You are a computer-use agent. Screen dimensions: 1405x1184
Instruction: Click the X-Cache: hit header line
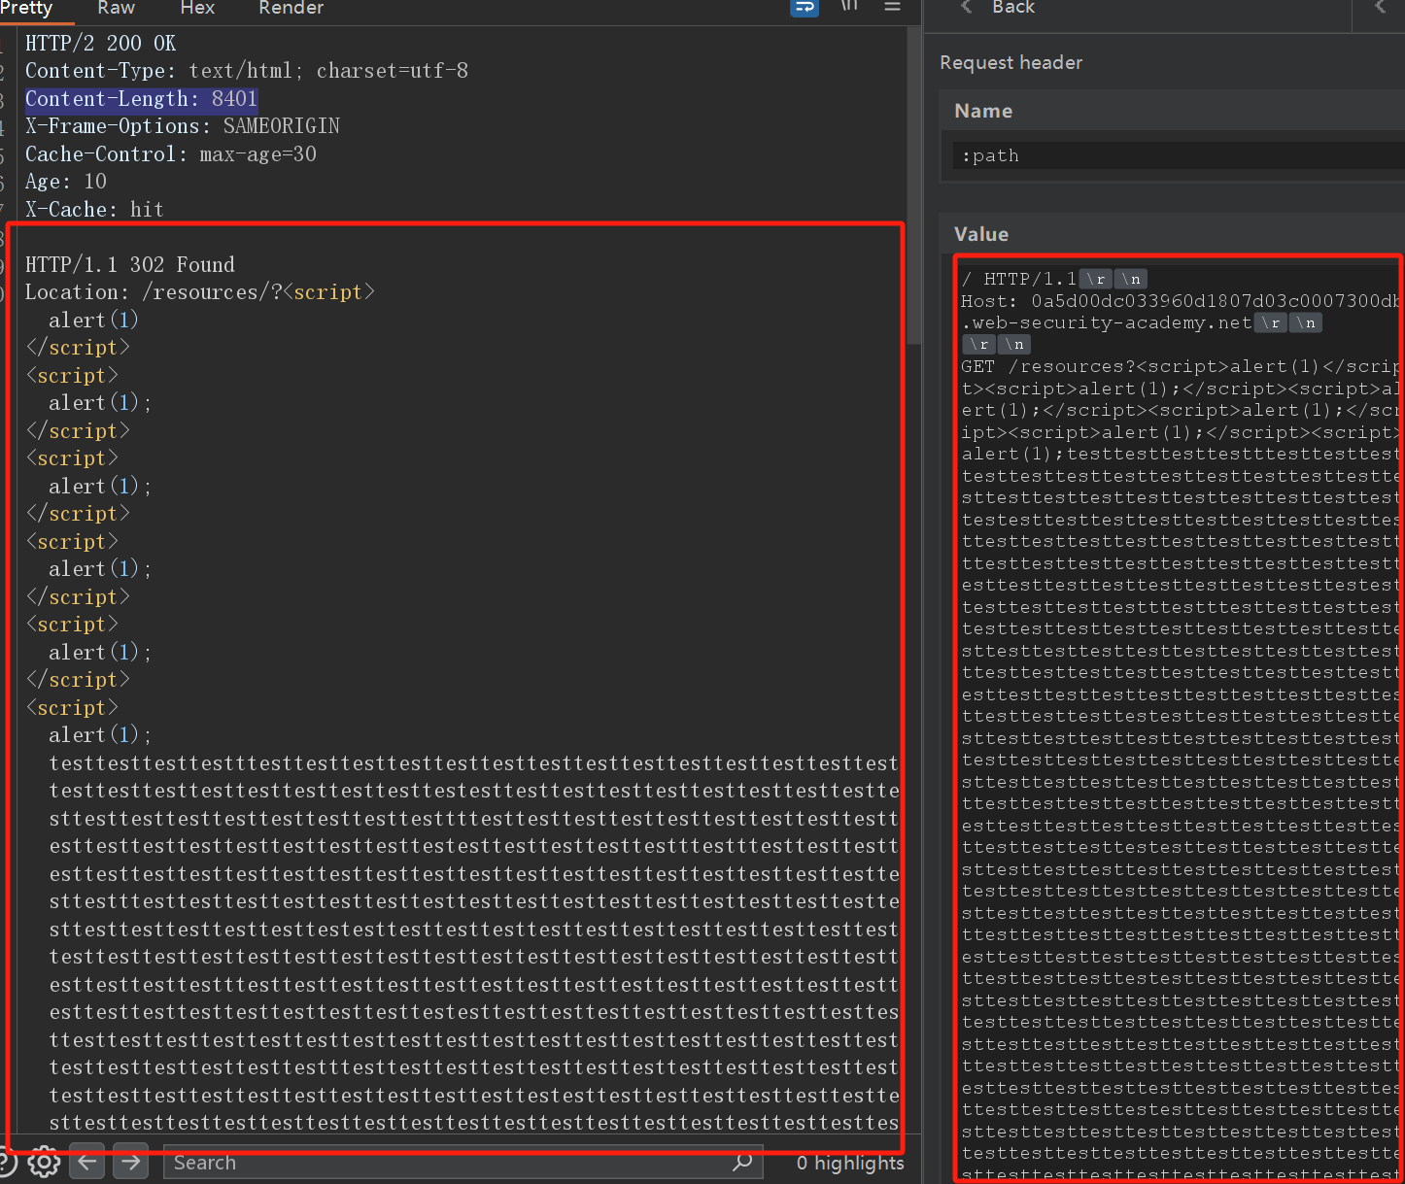(x=94, y=210)
